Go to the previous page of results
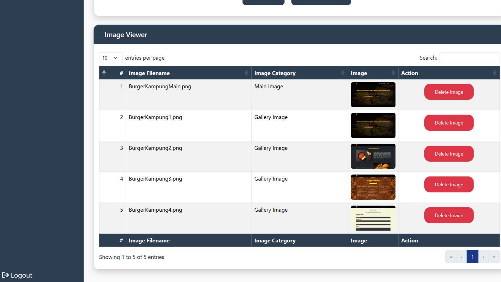Image resolution: width=501 pixels, height=282 pixels. (x=462, y=257)
